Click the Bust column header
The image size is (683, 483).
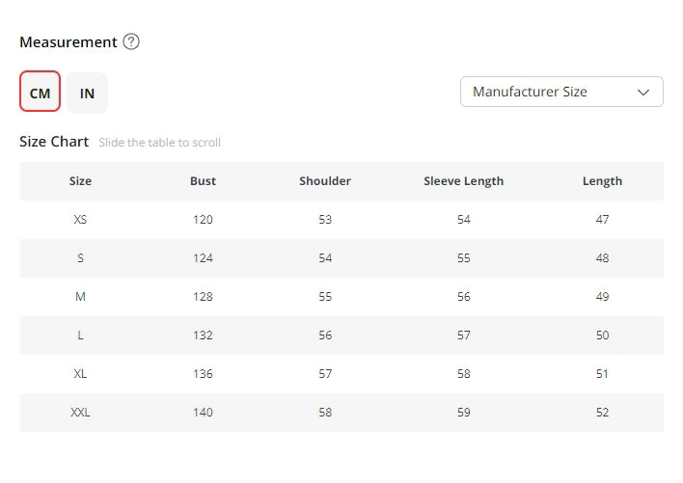point(203,181)
